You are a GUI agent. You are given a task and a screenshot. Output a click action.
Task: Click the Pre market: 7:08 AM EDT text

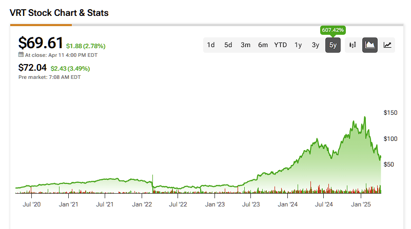[x=50, y=77]
